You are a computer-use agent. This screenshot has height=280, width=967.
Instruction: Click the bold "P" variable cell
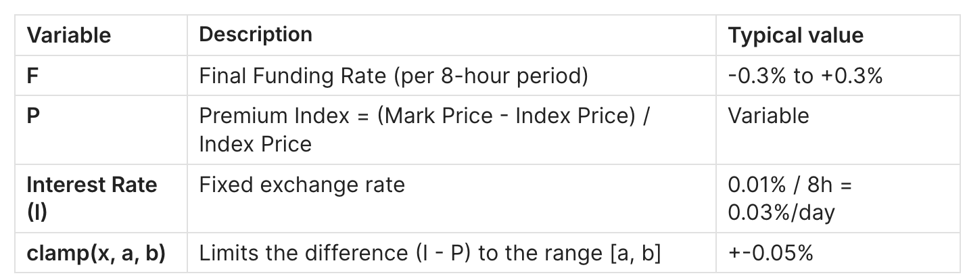[32, 116]
